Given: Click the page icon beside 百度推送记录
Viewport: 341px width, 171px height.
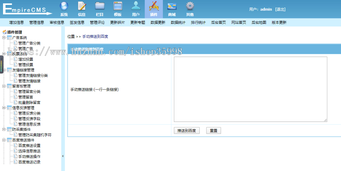Looking at the screenshot, I should [x=16, y=162].
